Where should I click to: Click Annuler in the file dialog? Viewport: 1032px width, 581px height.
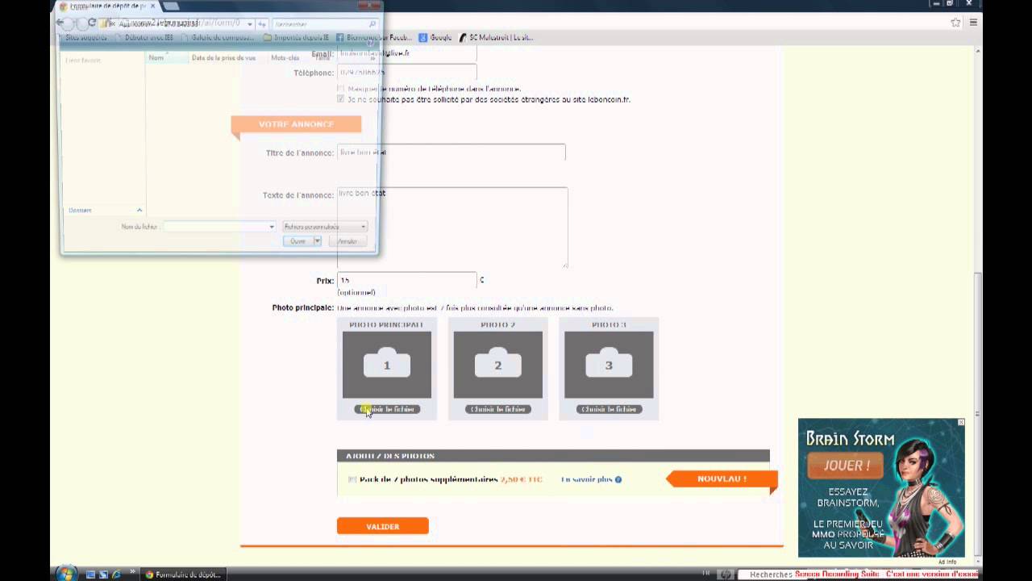point(347,241)
